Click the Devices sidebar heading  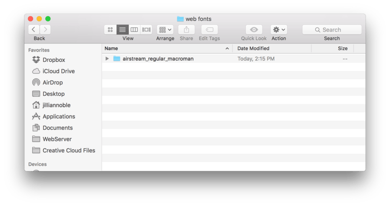click(37, 164)
